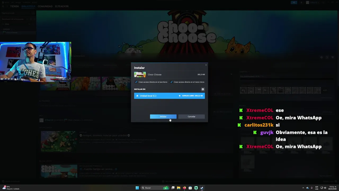Show hidden tray icons chevron

(x=303, y=188)
